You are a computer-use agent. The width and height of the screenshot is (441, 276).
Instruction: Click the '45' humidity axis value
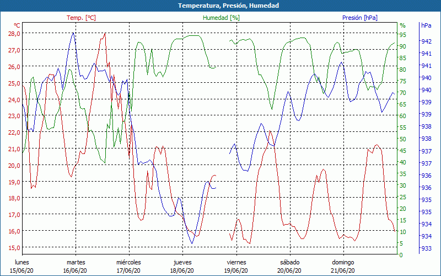(x=403, y=151)
